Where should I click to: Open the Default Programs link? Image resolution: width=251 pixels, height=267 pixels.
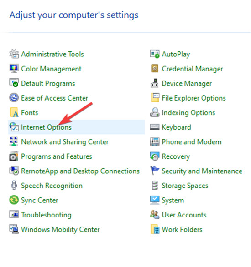pos(48,83)
